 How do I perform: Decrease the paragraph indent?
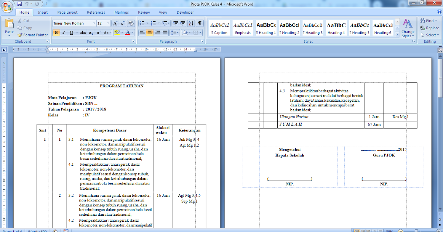click(x=175, y=23)
